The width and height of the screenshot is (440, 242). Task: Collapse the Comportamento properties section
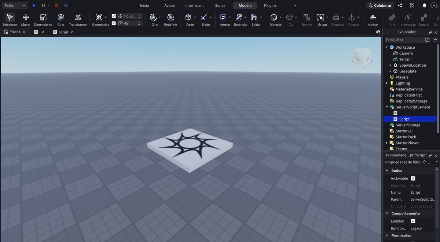(386, 213)
